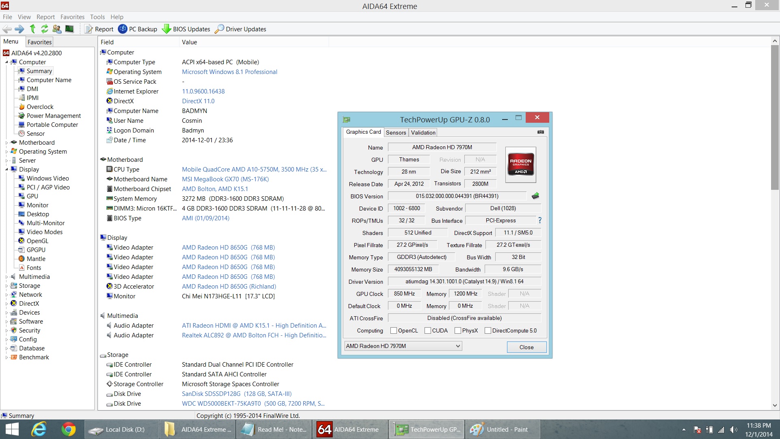Collapse the Display tree node
Viewport: 780px width, 439px height.
point(6,170)
